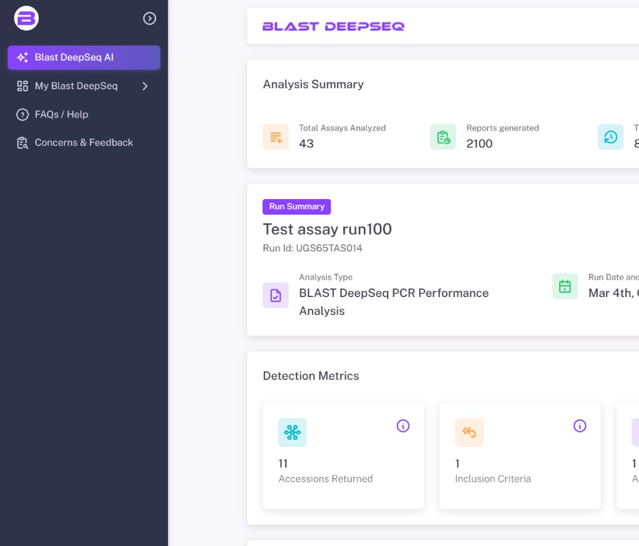
Task: Show info for Accessions Returned metric
Action: pyautogui.click(x=403, y=426)
